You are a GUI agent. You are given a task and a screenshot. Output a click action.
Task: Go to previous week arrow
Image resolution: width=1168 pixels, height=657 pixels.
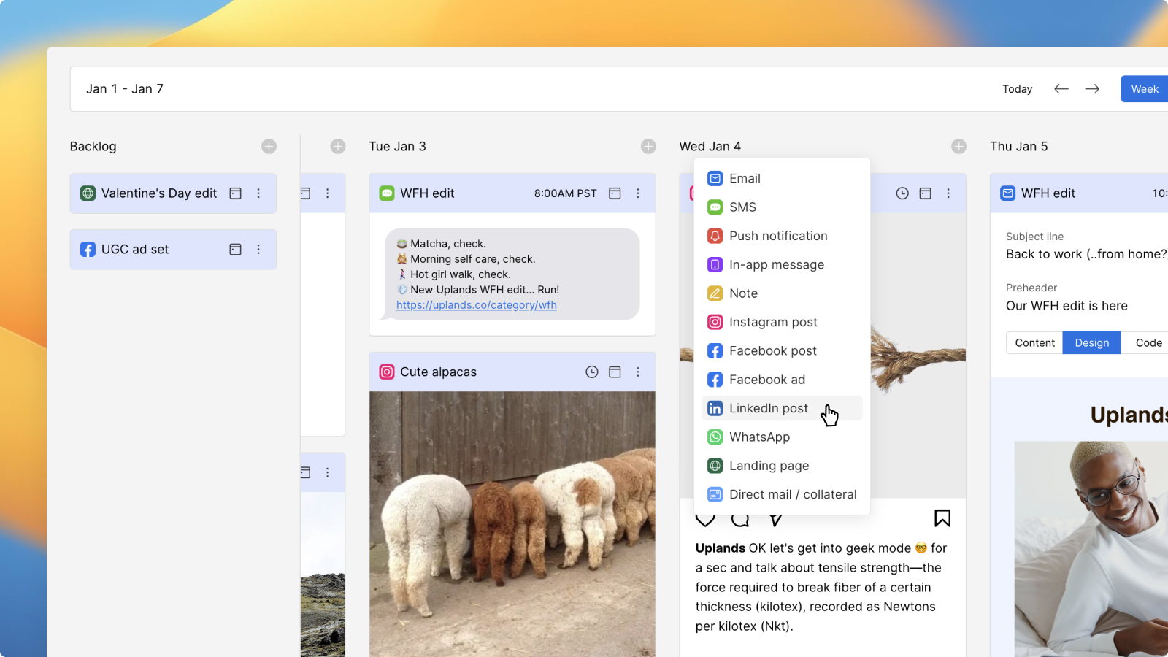click(1061, 89)
